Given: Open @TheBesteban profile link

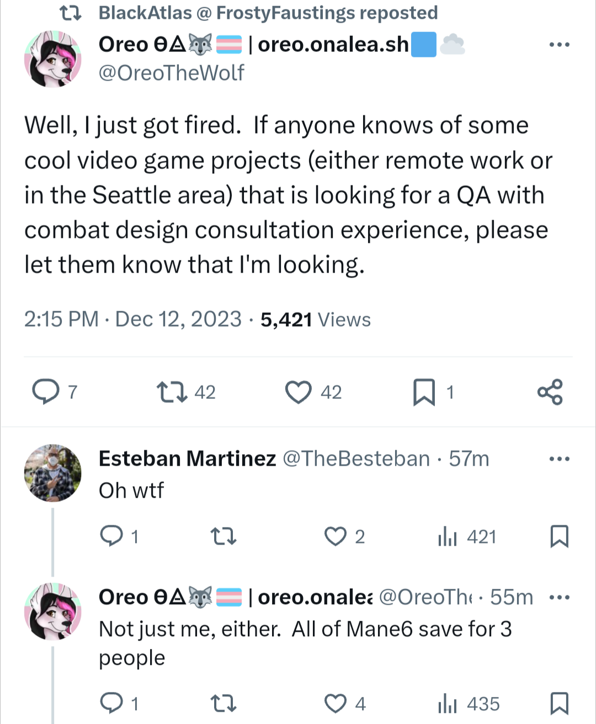Looking at the screenshot, I should click(356, 459).
